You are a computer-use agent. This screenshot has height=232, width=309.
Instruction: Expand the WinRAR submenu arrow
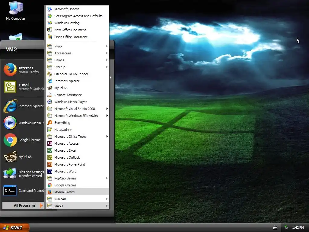click(107, 199)
